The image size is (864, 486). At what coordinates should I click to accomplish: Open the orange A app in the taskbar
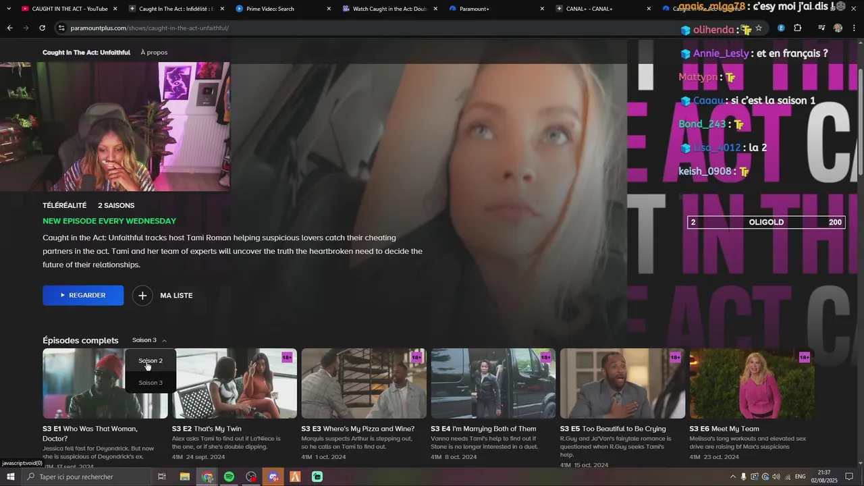295,477
